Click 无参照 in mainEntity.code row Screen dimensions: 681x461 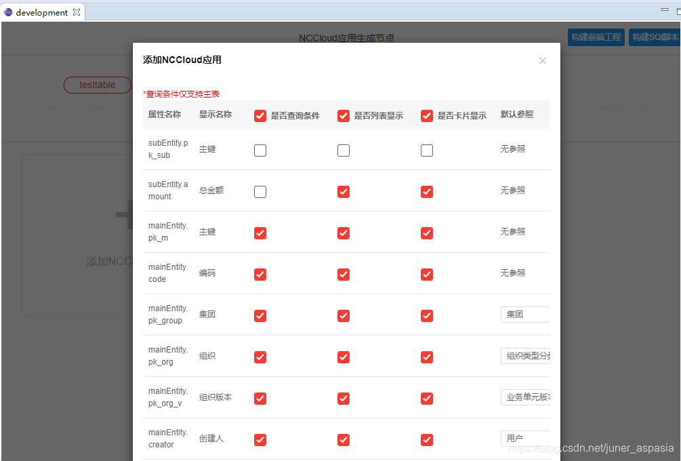(513, 273)
